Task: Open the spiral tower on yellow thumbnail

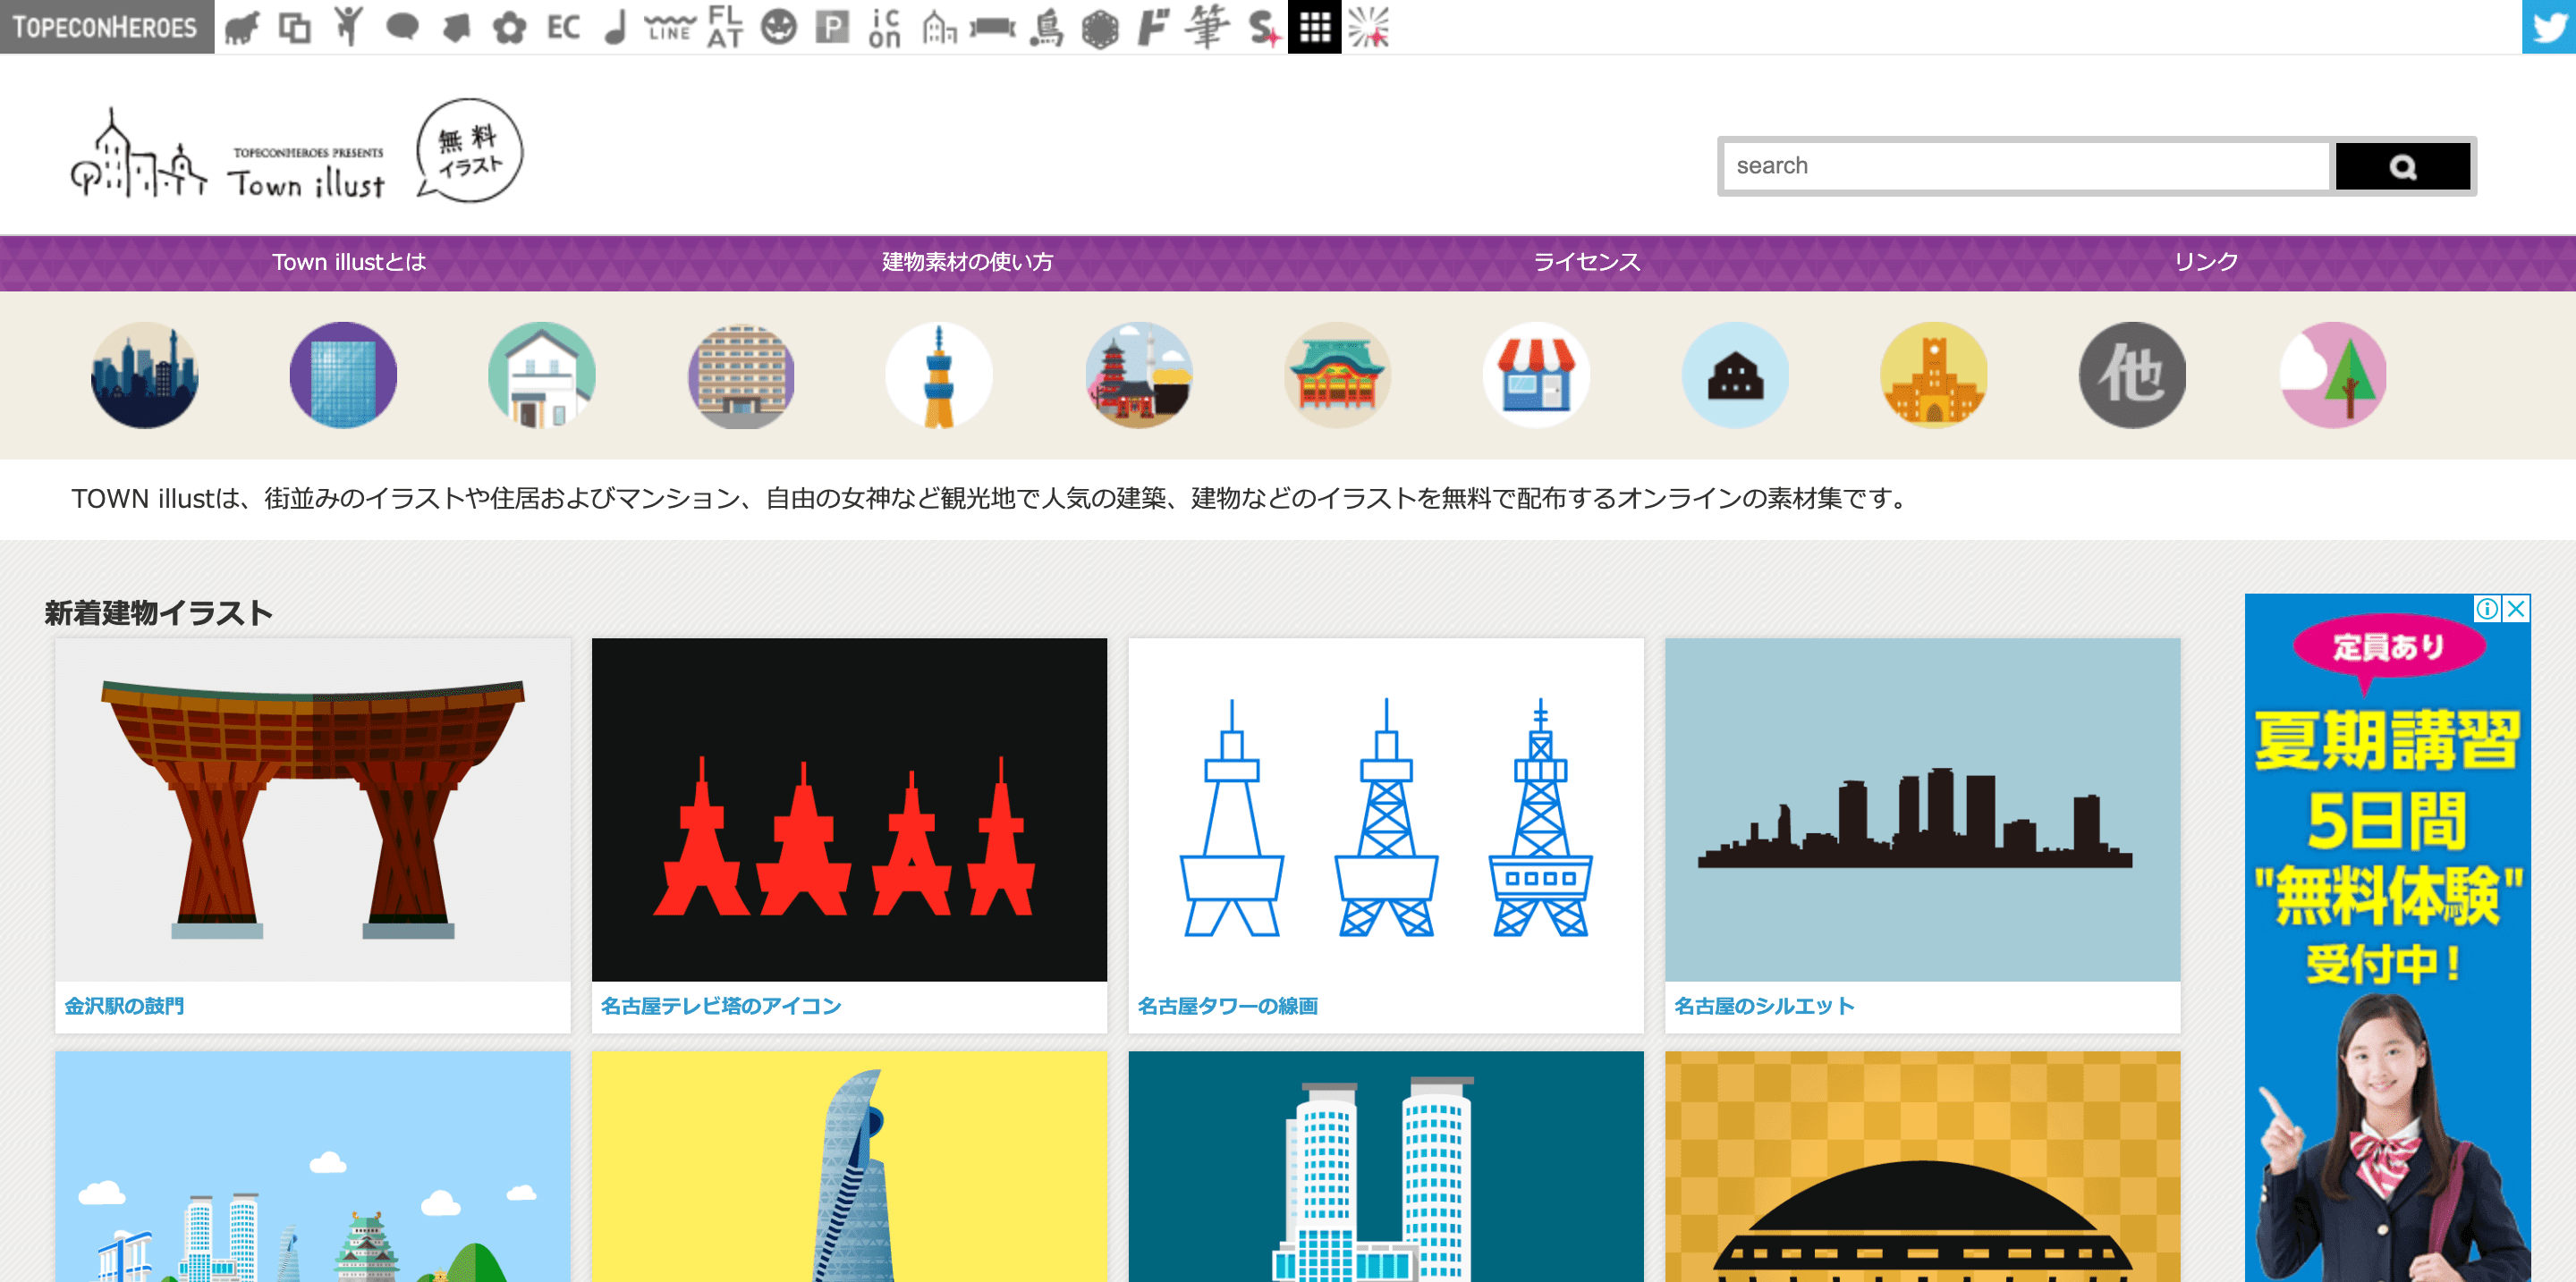Action: 849,1166
